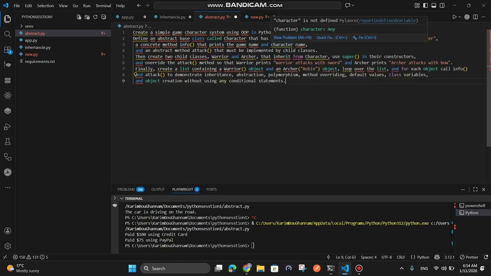Create a new folder in explorer header
This screenshot has width=491, height=276.
coord(87,17)
